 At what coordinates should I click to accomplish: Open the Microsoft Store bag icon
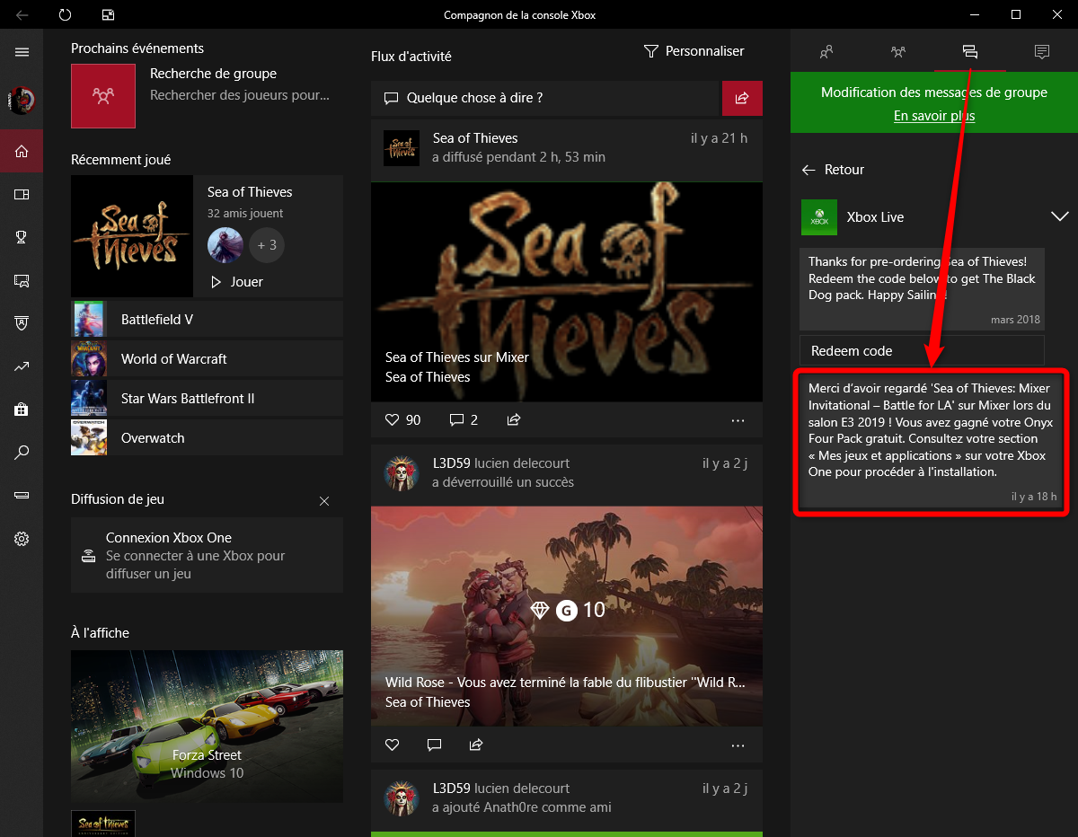(22, 410)
